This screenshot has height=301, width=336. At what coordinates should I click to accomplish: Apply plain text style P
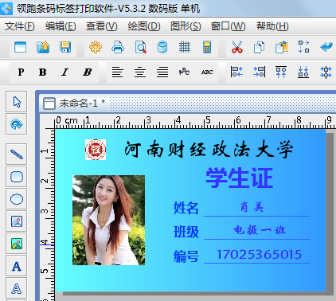[x=21, y=72]
